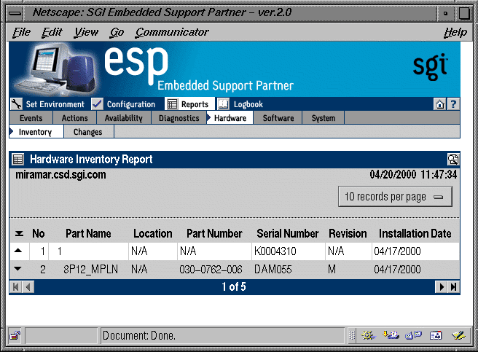Click the Reports table icon
Image resolution: width=478 pixels, height=352 pixels.
point(172,104)
